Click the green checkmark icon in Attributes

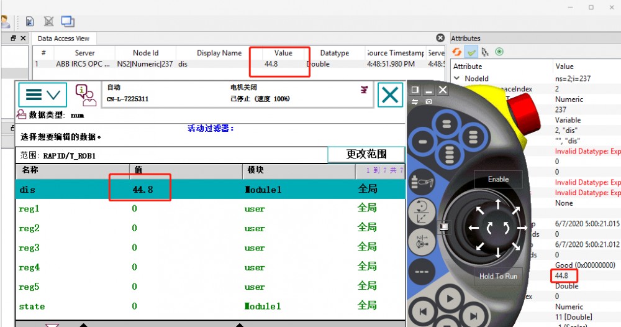pyautogui.click(x=471, y=52)
